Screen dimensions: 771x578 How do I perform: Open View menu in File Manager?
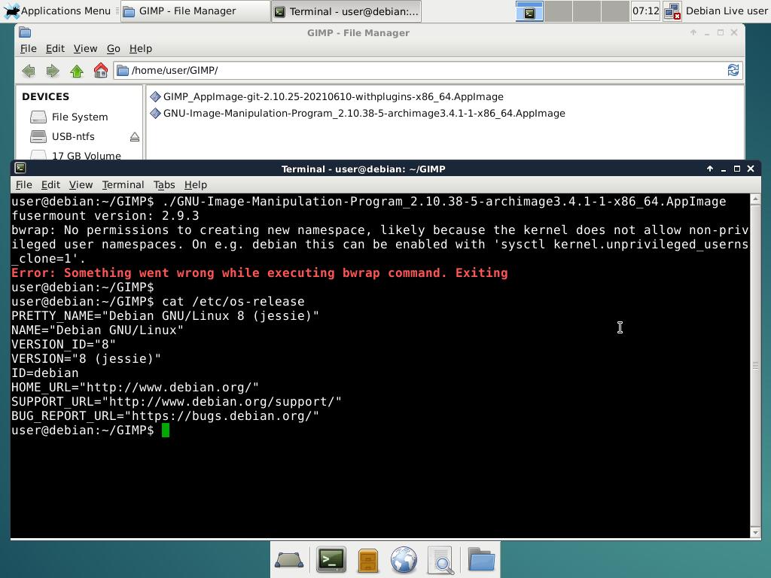coord(85,49)
